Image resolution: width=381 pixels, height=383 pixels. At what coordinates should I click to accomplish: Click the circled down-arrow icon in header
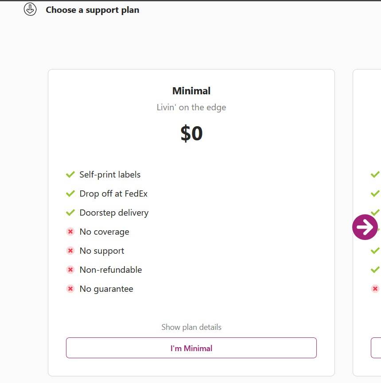[x=30, y=9]
